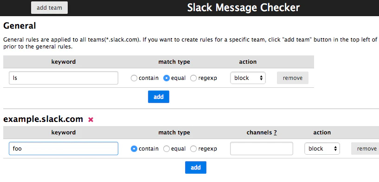Image resolution: width=379 pixels, height=182 pixels.
Task: Click the General table 'action' header
Action: (248, 62)
